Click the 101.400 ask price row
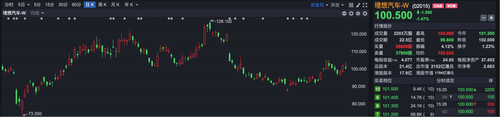 tap(404, 97)
